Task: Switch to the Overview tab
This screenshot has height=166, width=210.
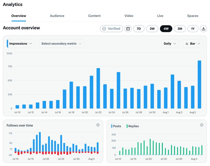Action: tap(19, 16)
